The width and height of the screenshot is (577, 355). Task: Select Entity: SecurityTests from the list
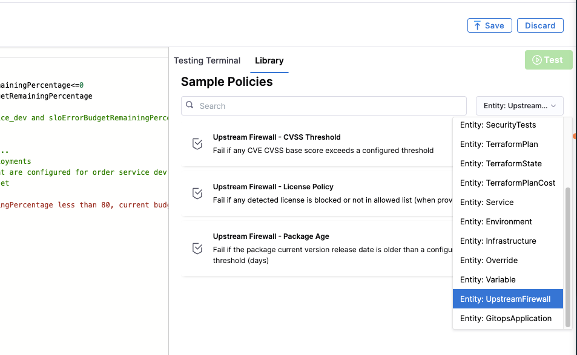[498, 125]
